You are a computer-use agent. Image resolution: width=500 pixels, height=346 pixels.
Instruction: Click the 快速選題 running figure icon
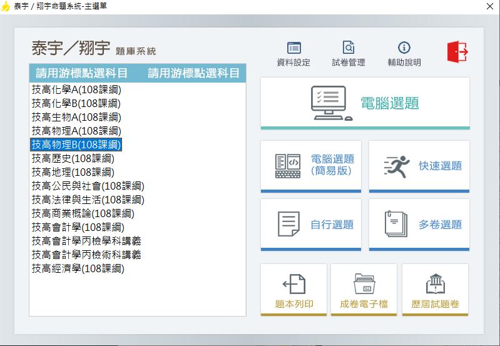tap(396, 166)
